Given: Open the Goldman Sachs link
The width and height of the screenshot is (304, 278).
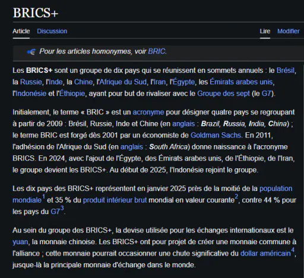Looking at the screenshot, I should coord(216,135).
